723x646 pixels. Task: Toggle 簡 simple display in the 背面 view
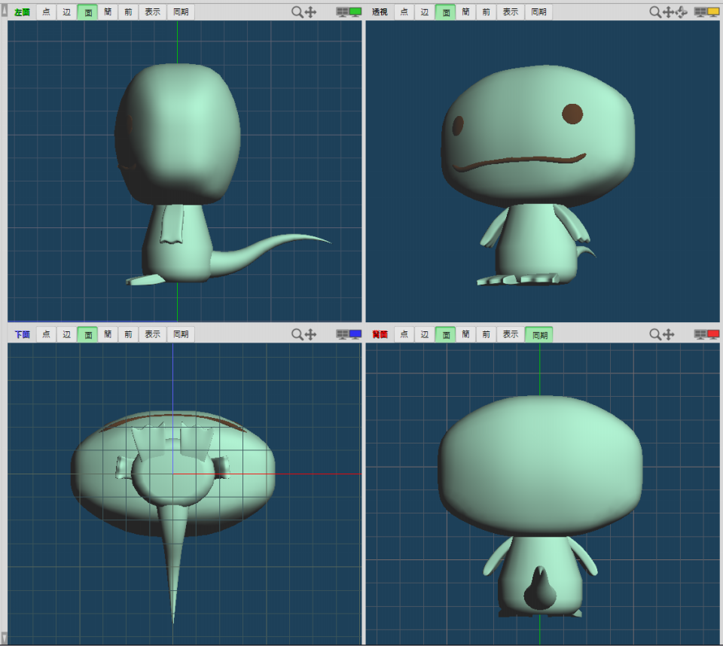(465, 334)
